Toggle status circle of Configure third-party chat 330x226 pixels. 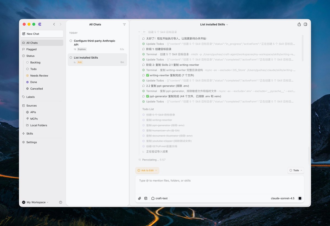point(71,41)
